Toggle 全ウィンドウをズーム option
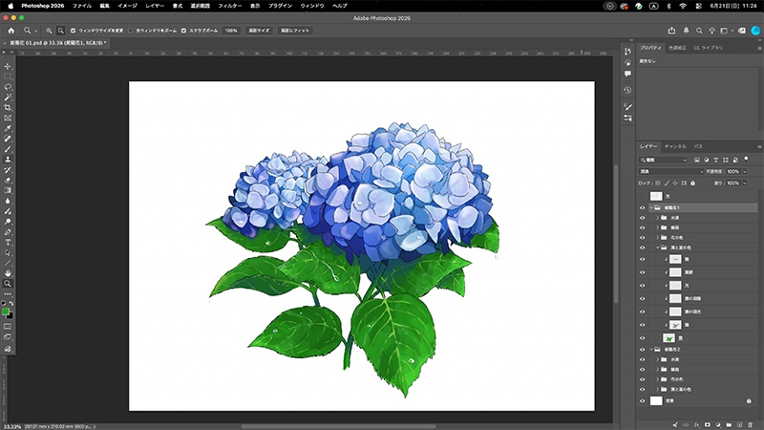764x430 pixels. [131, 31]
